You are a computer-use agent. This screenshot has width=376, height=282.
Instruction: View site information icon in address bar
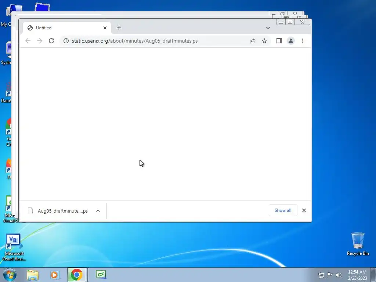click(66, 41)
